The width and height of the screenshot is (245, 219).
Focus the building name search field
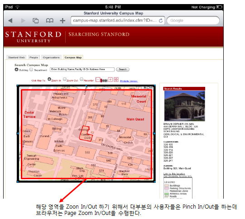(82, 70)
